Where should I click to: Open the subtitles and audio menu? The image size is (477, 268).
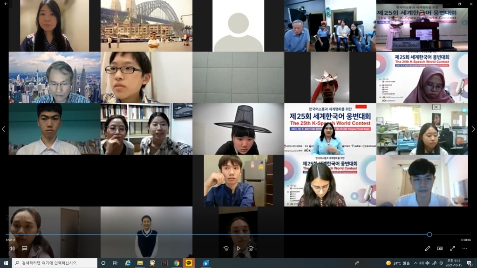[24, 248]
